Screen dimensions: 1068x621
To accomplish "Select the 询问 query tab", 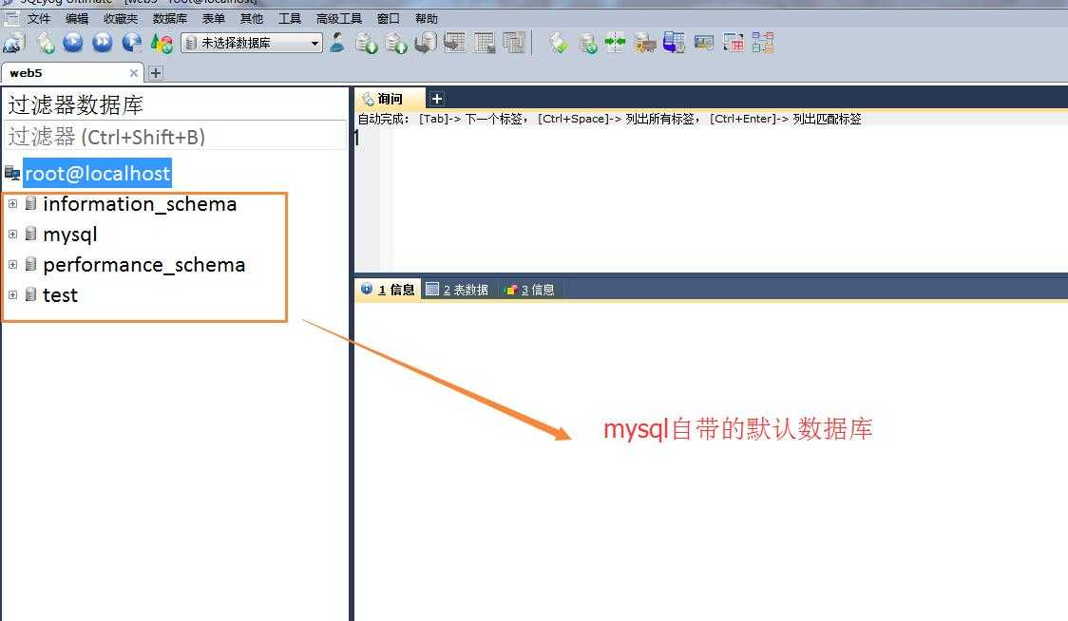I will tap(390, 99).
